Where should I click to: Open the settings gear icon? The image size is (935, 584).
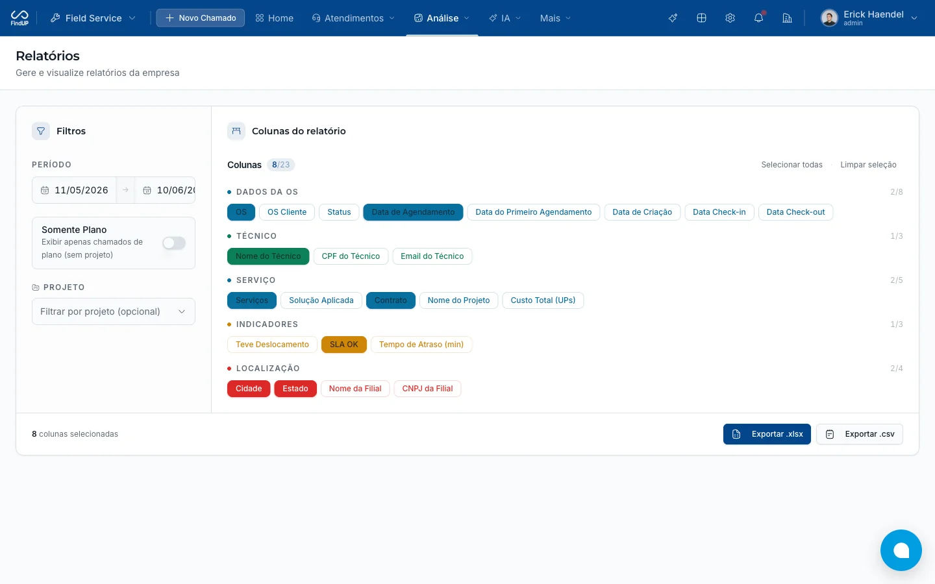click(x=730, y=18)
